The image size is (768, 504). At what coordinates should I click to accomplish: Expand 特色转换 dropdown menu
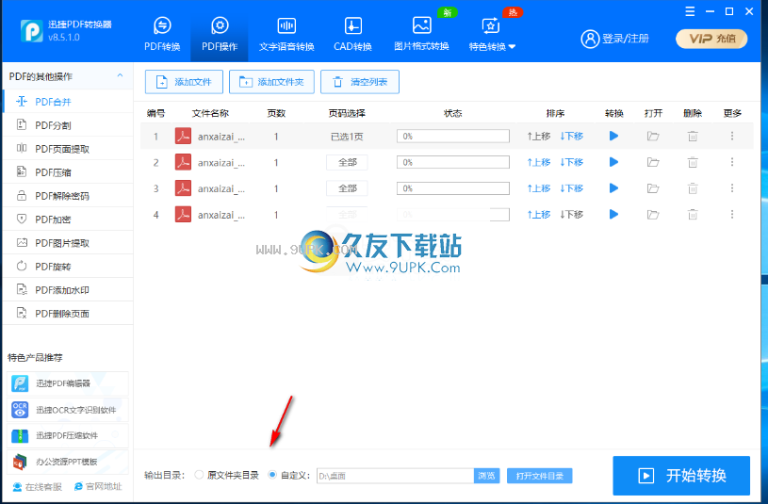492,34
